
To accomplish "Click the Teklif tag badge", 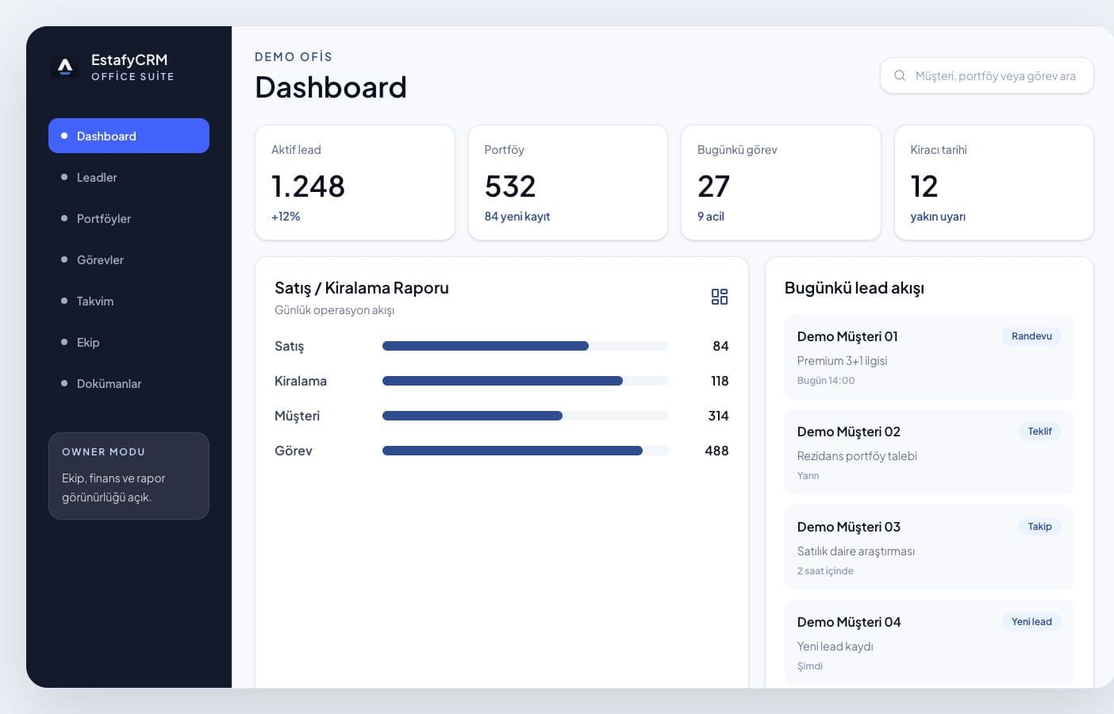I will coord(1039,432).
